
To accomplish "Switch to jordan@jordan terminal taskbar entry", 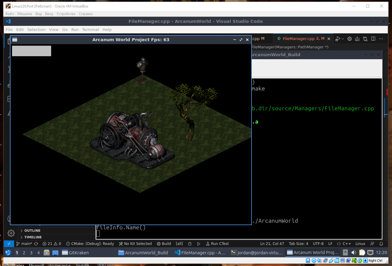I will (258, 253).
